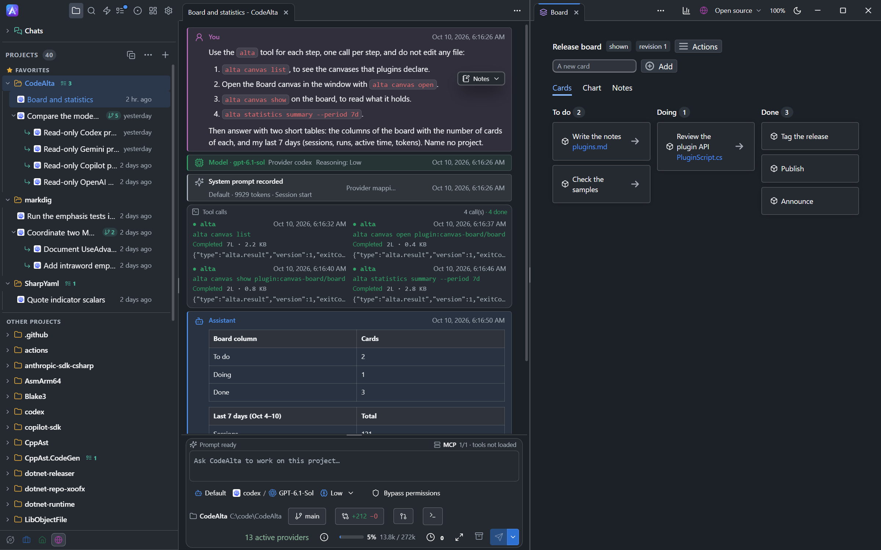Add a new project with the plus icon

(x=165, y=55)
